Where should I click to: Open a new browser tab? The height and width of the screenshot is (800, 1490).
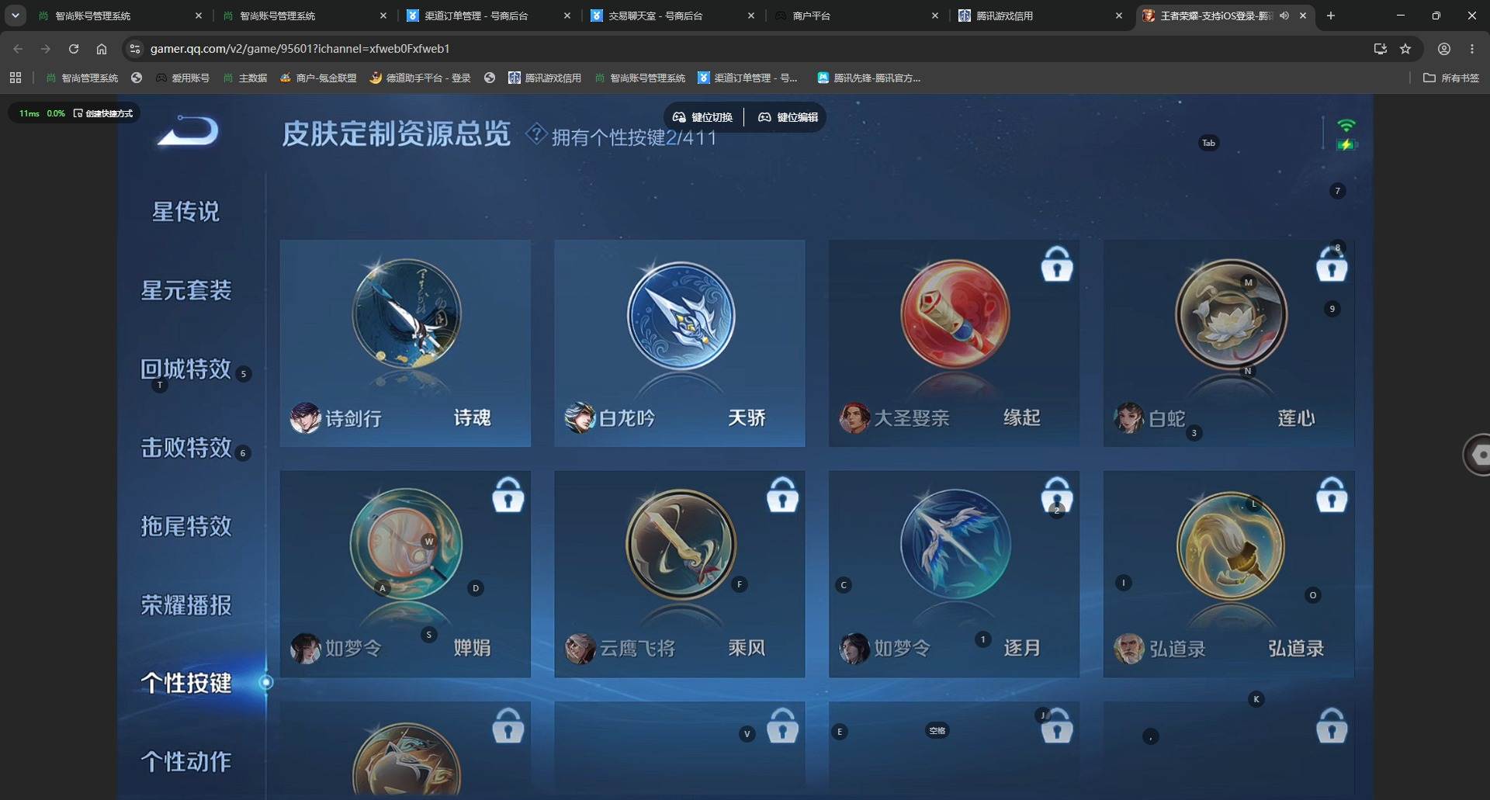tap(1331, 16)
